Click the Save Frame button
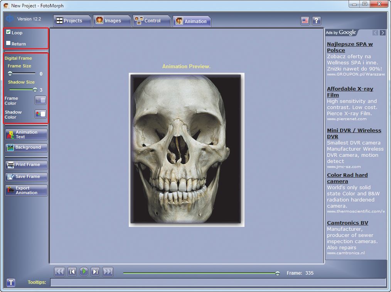Screen dimensions: 391x292 pos(26,177)
